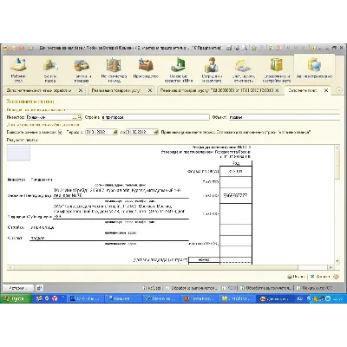The height and width of the screenshot is (347, 347).
Task: Add to favorites with title bar star icon
Action: tap(254, 48)
